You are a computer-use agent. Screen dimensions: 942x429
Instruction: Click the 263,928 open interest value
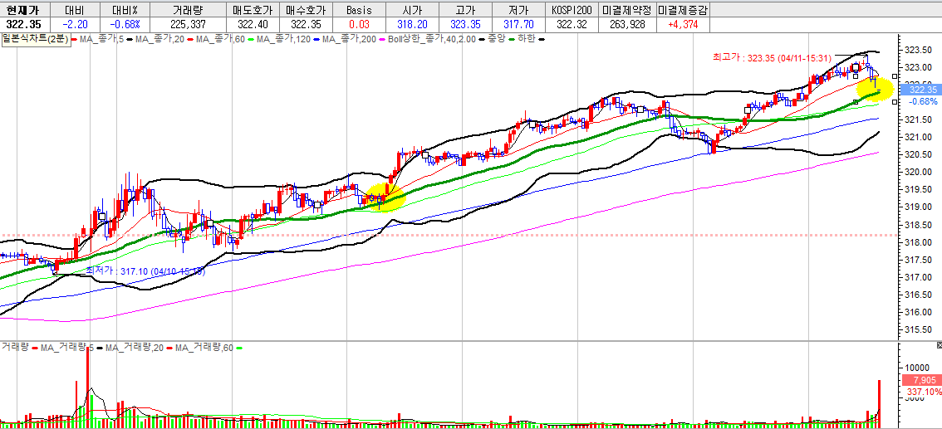click(626, 25)
